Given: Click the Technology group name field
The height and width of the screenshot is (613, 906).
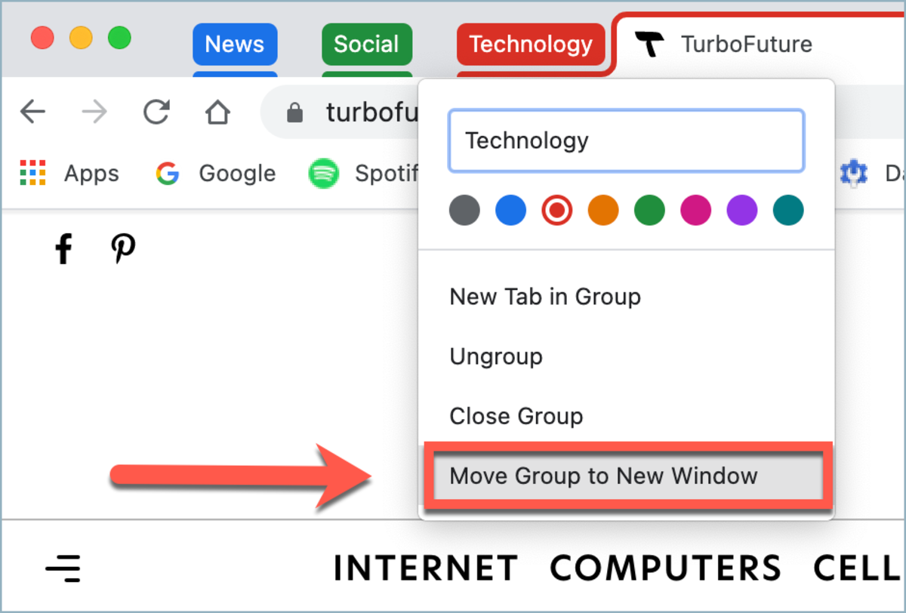Looking at the screenshot, I should click(x=627, y=140).
